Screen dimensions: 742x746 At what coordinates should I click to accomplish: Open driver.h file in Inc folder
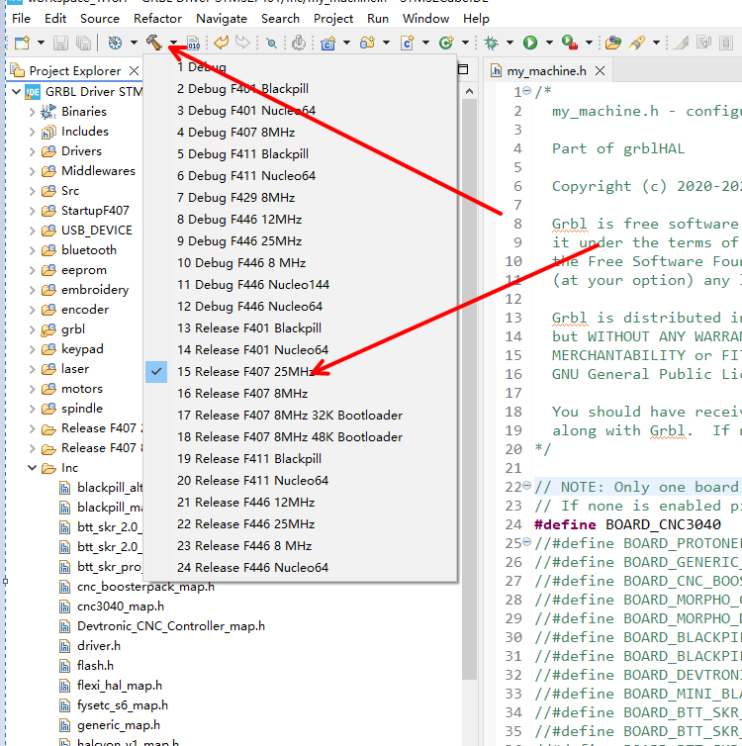98,646
